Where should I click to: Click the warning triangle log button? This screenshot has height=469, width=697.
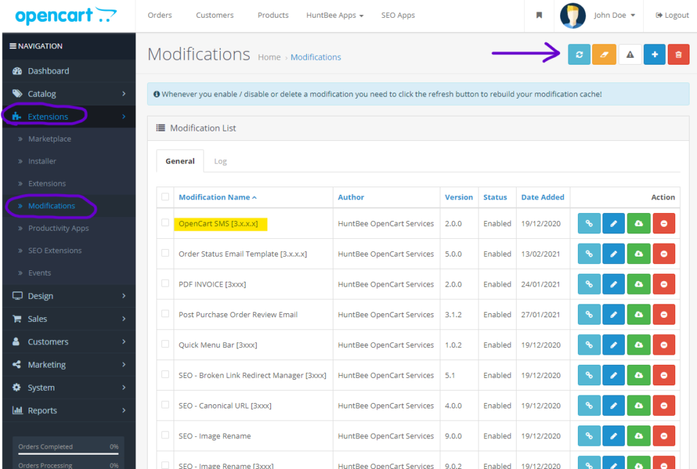click(x=630, y=54)
